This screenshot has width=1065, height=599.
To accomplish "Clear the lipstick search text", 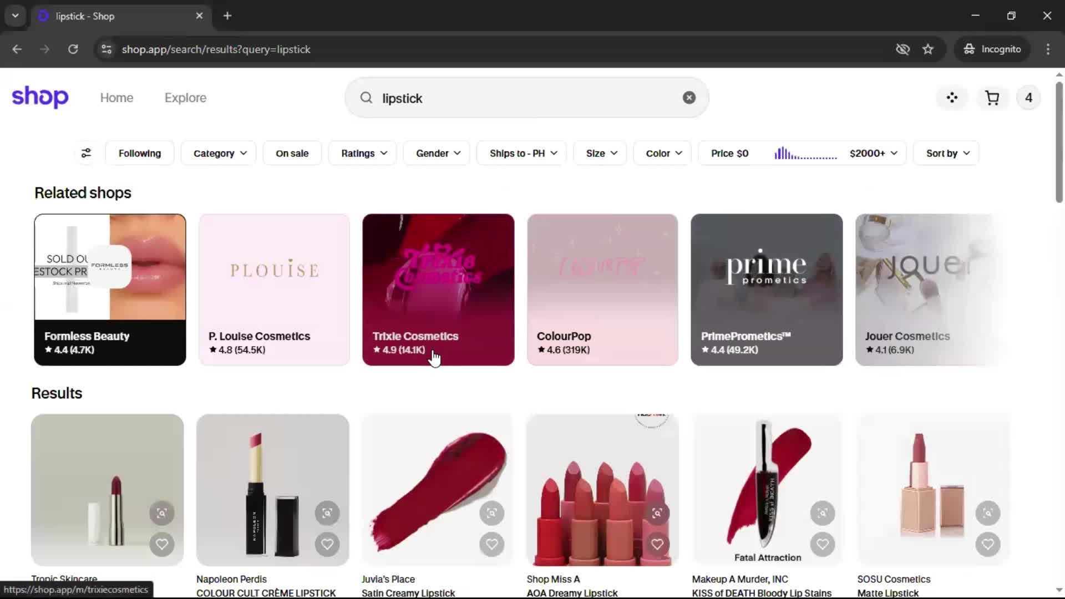I will pyautogui.click(x=689, y=98).
